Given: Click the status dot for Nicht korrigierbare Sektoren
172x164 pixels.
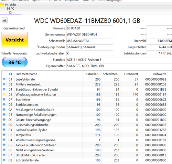Looking at the screenshot, I should [x=4, y=150].
